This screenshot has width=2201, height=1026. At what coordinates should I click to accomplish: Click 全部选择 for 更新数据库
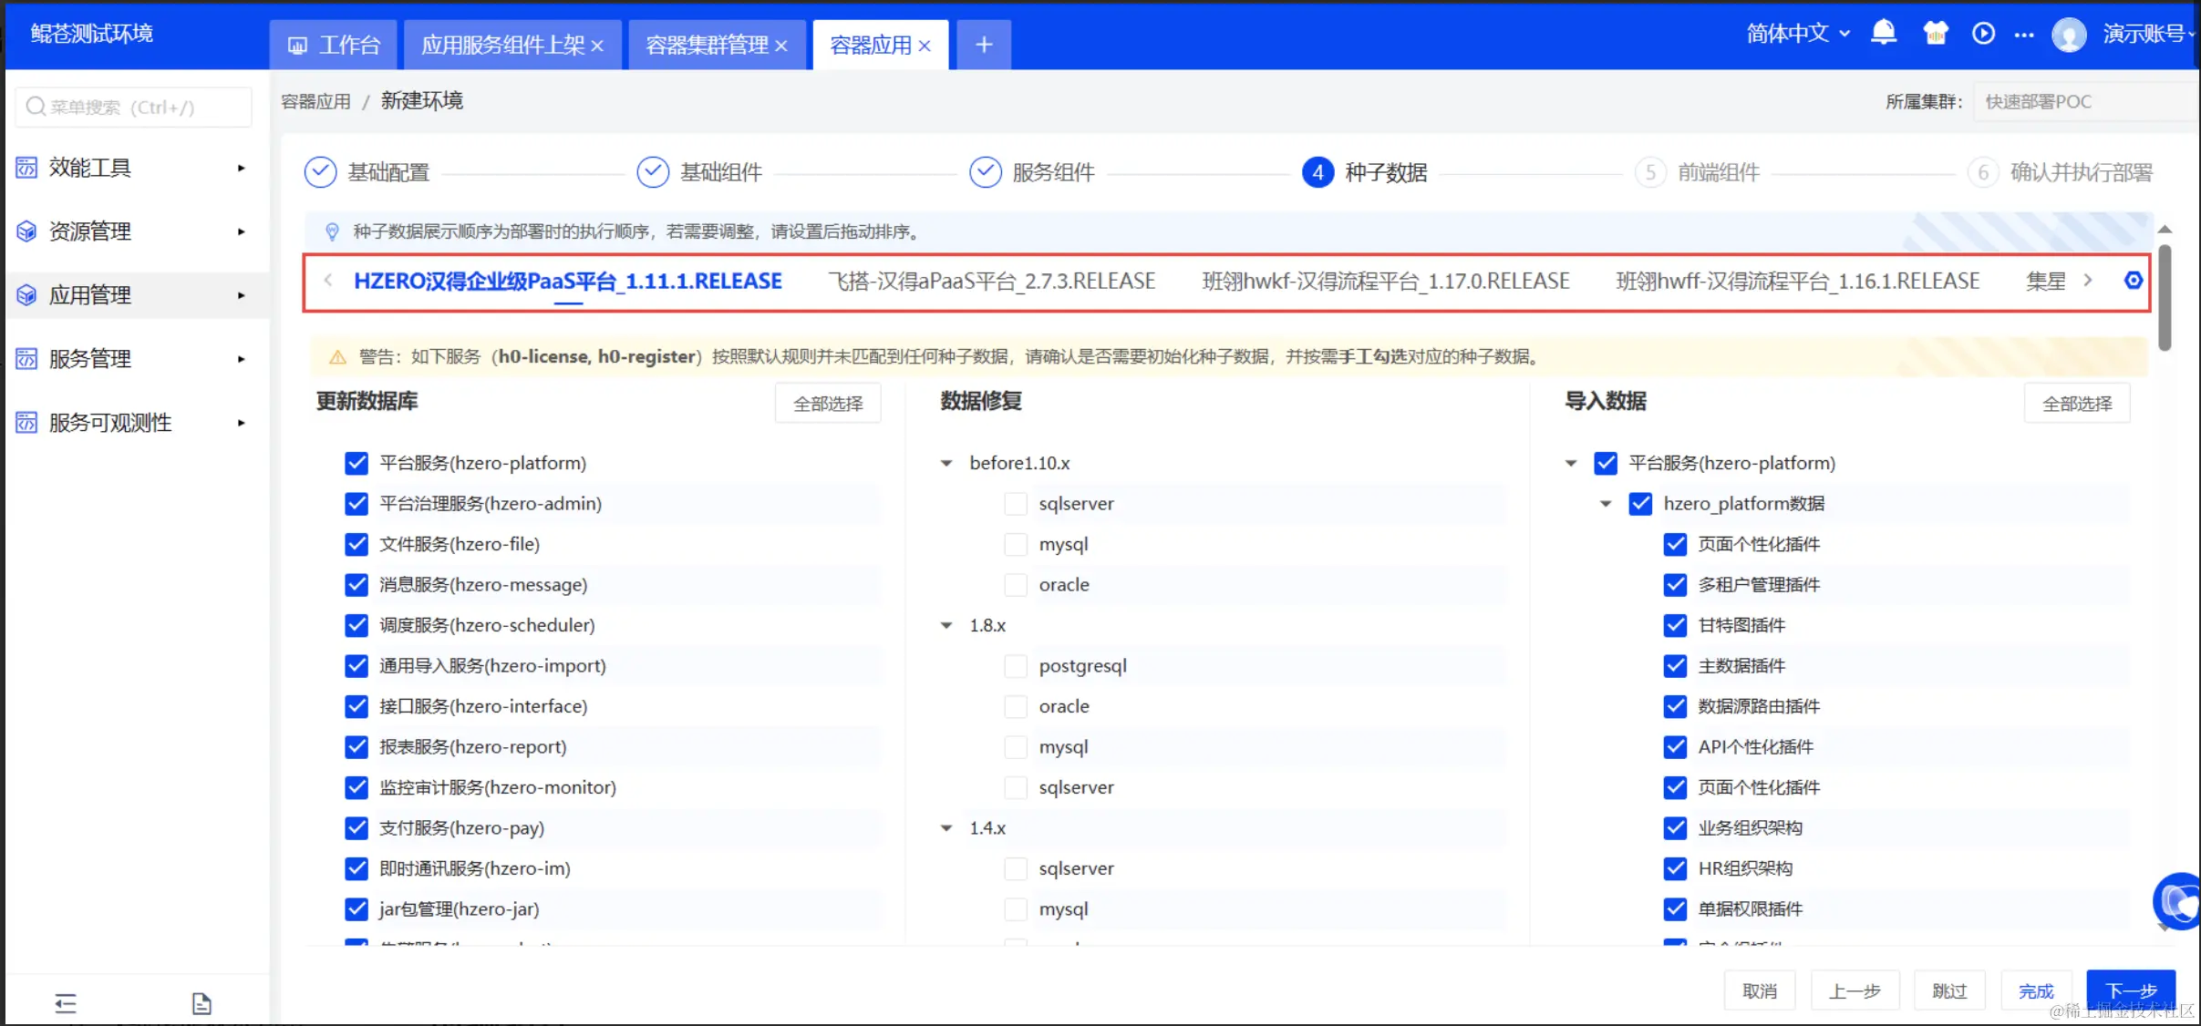coord(827,403)
